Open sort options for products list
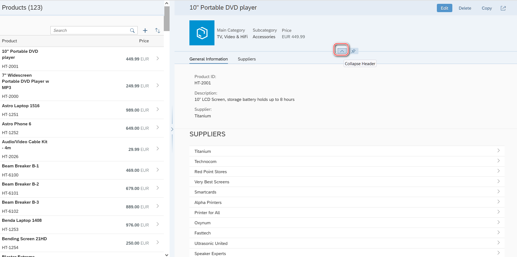Image resolution: width=517 pixels, height=257 pixels. click(x=157, y=31)
